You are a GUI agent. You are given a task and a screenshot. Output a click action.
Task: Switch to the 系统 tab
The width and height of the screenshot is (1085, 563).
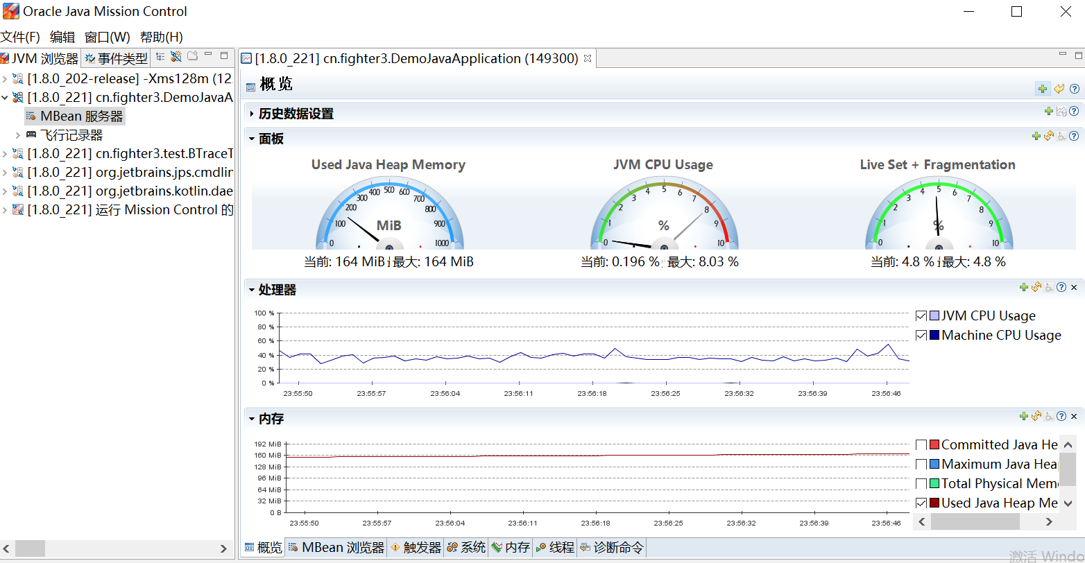click(466, 548)
